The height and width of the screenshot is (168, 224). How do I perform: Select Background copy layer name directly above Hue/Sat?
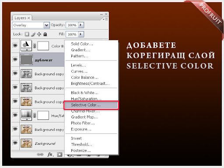(x=49, y=102)
